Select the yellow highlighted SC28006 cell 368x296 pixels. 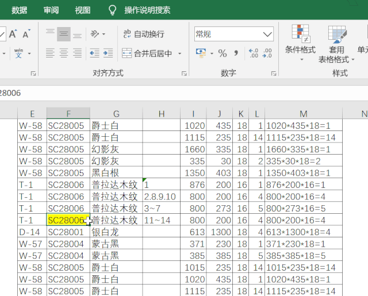(x=68, y=220)
